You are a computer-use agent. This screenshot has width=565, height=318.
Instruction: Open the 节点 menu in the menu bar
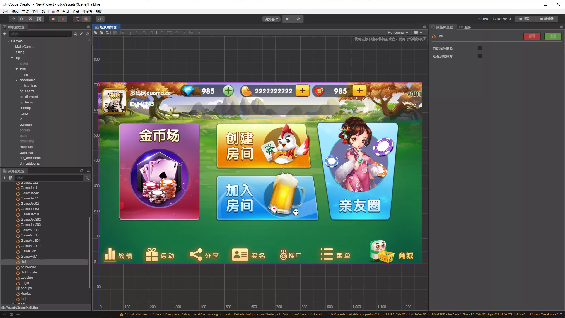coord(25,11)
